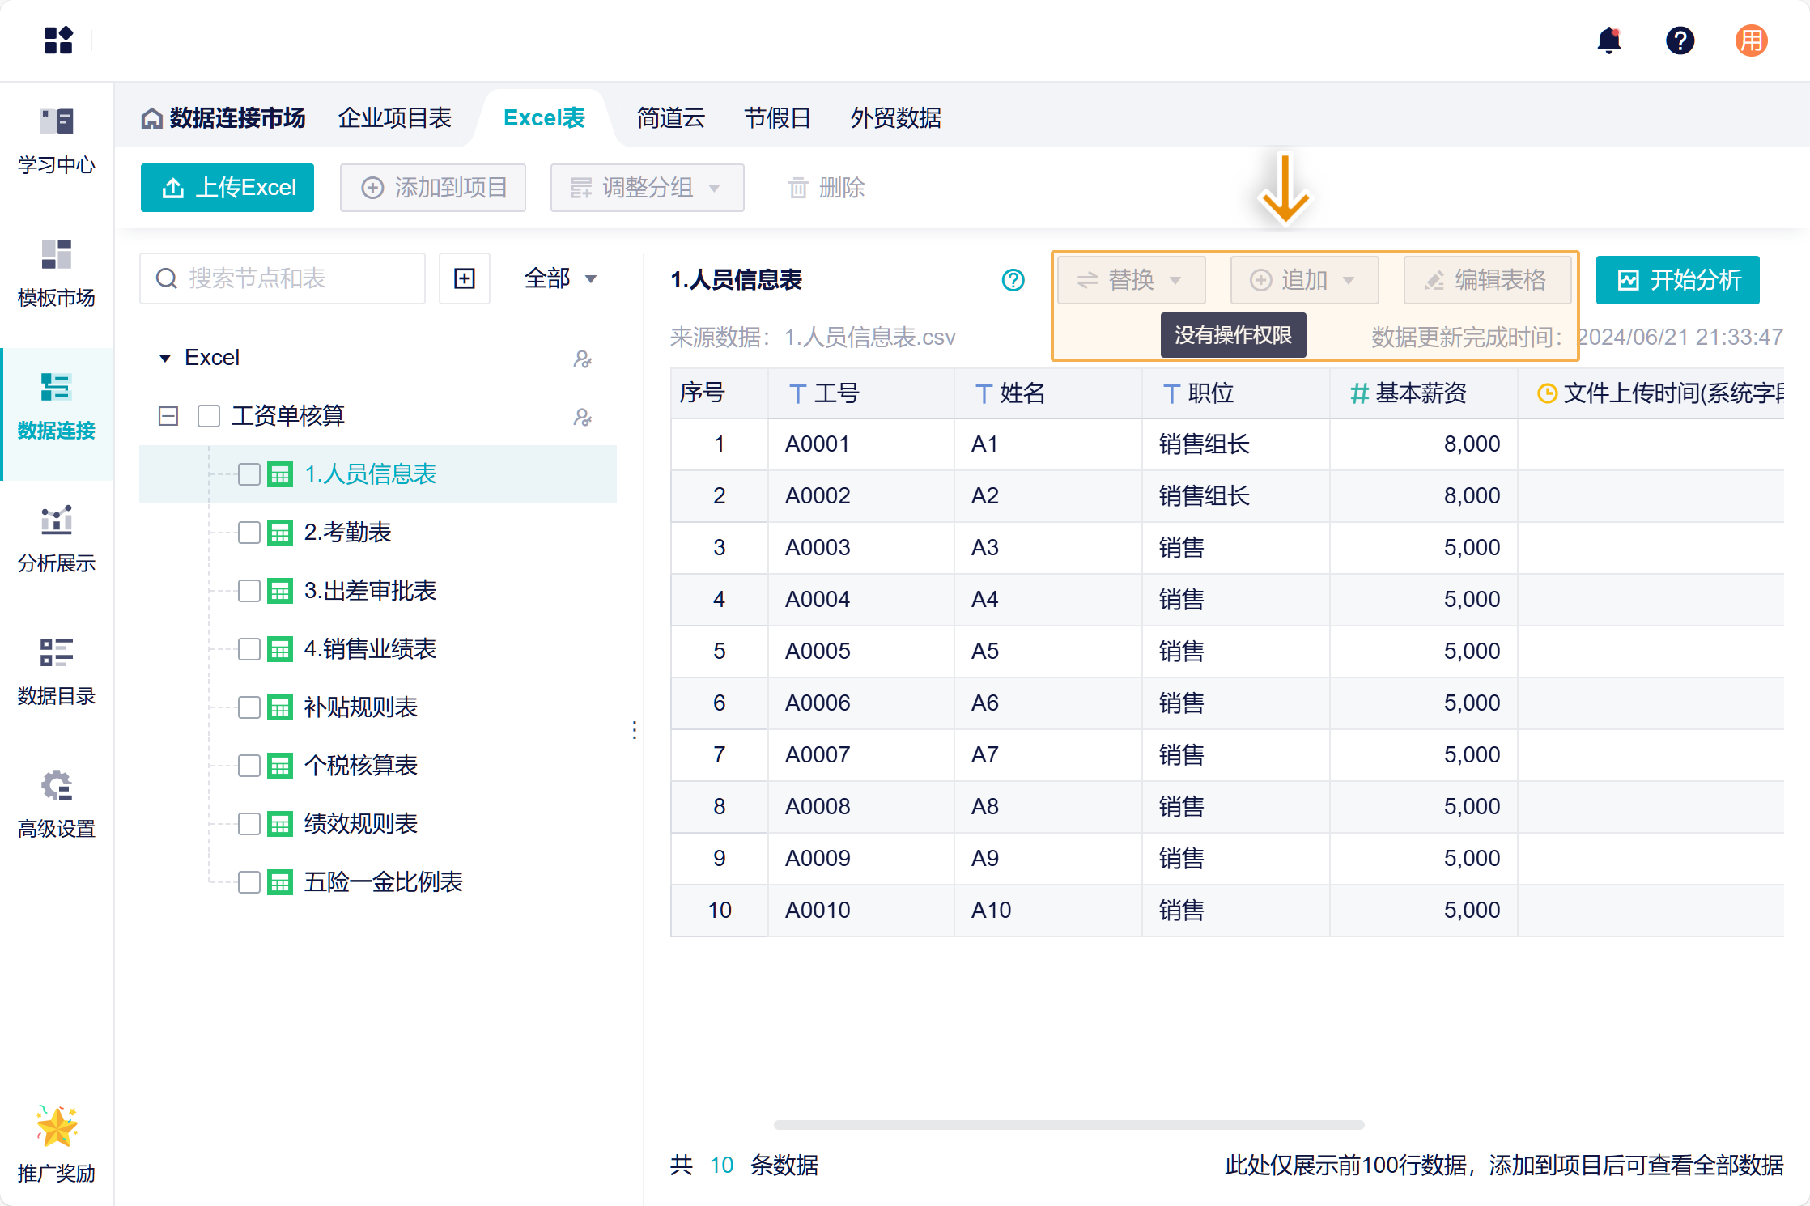Click the 开始分析 button
Screen dimensions: 1810x1206
pos(1677,280)
